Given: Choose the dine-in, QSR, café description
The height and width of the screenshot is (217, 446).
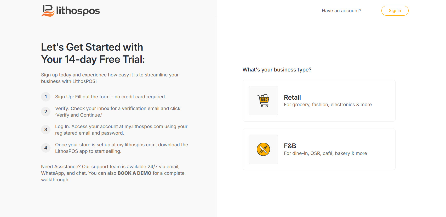Looking at the screenshot, I should [325, 153].
